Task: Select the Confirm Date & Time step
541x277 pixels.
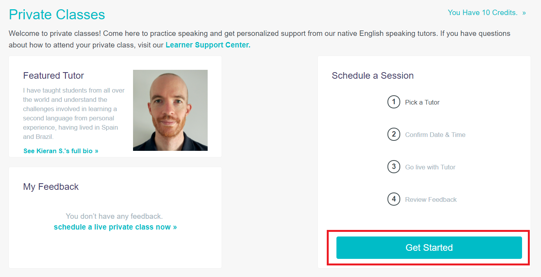Action: point(435,135)
